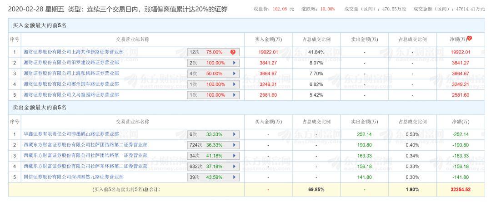Click net value -156.18
The width and height of the screenshot is (491, 202).
[x=461, y=167]
